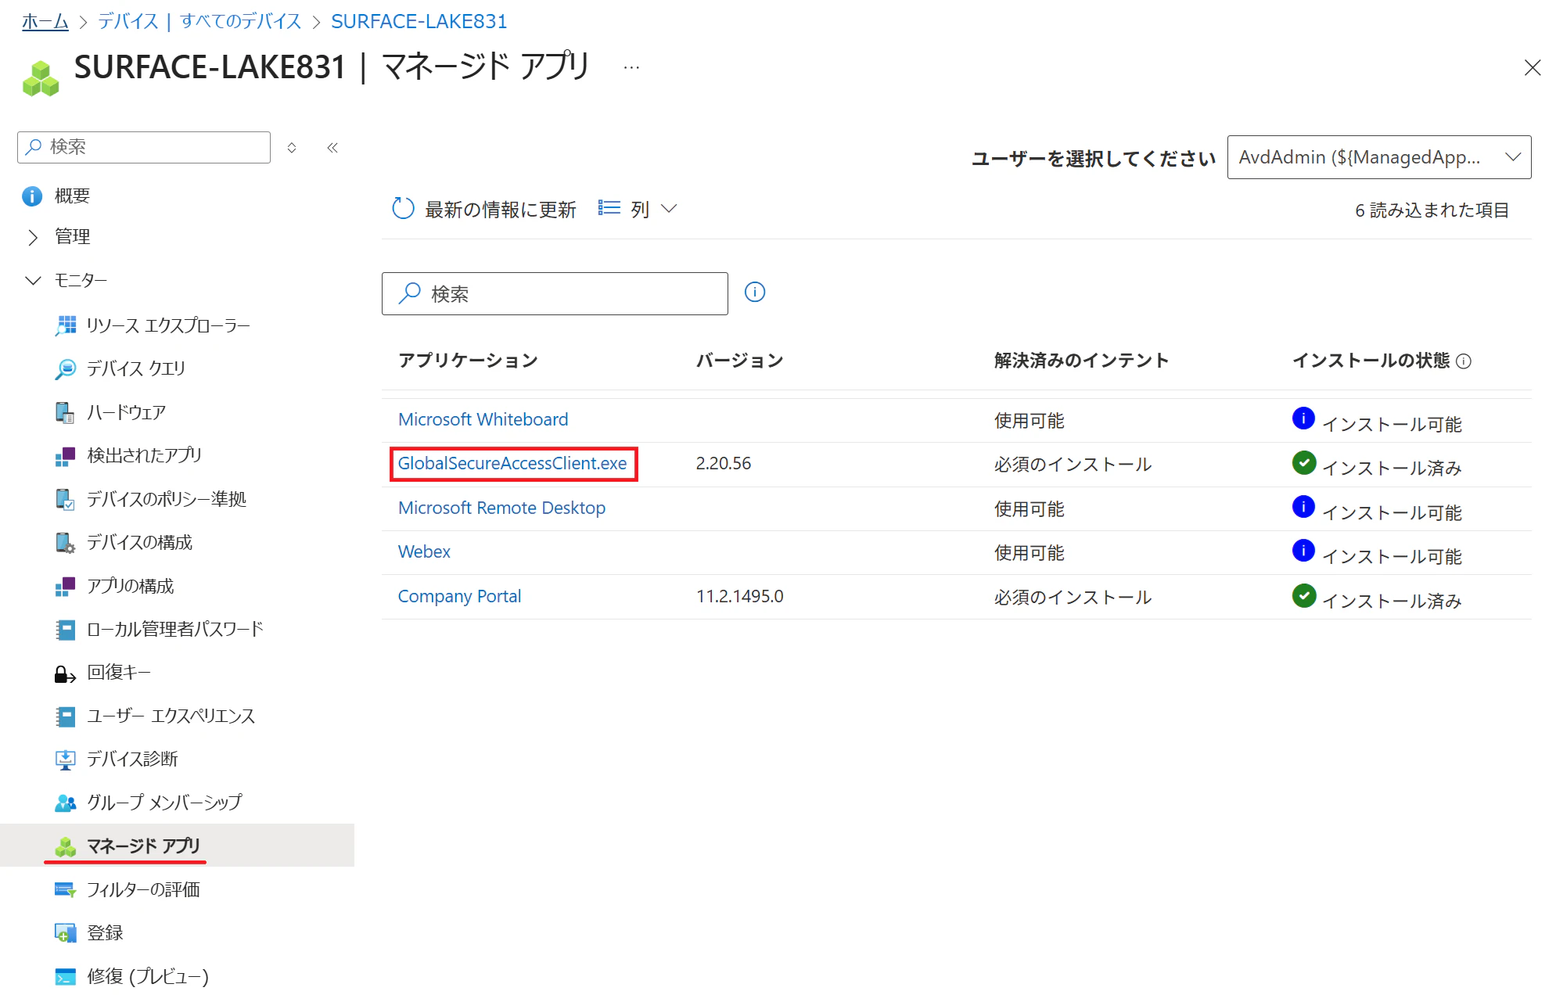Click the 修復 (プレビュー) icon
The image size is (1556, 1002).
click(66, 976)
